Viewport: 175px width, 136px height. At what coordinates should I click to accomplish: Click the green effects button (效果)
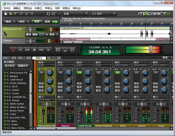37,22
